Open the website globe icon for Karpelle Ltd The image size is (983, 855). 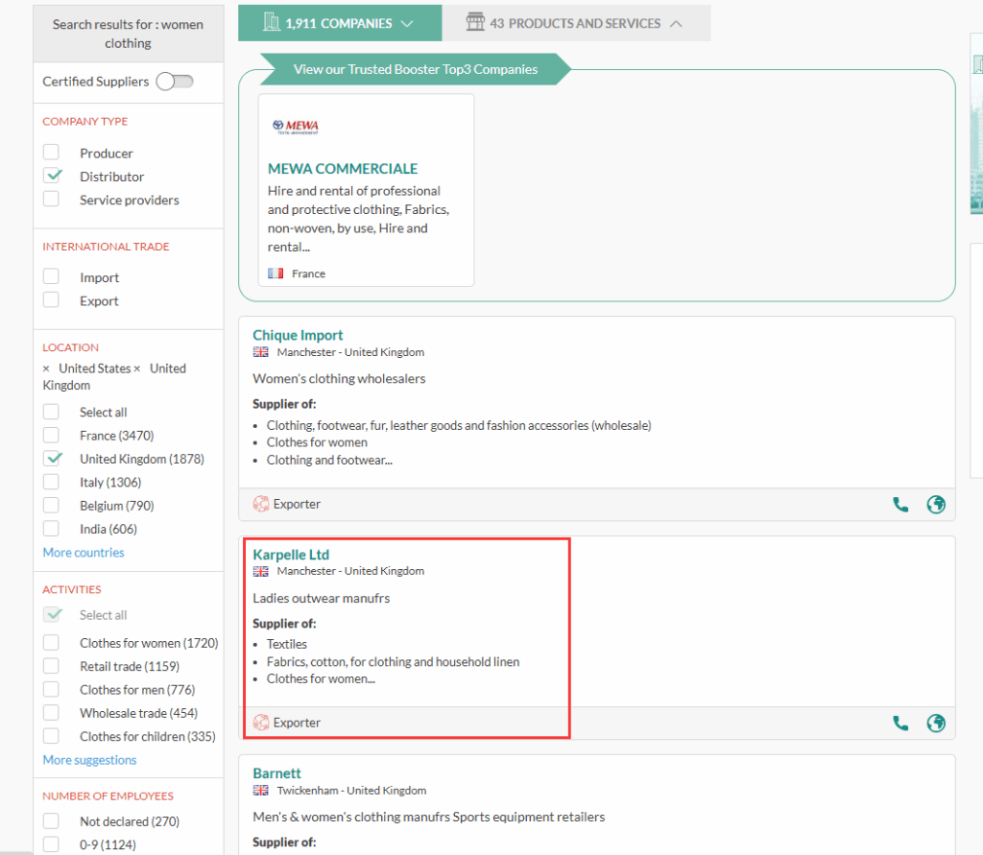pos(936,724)
